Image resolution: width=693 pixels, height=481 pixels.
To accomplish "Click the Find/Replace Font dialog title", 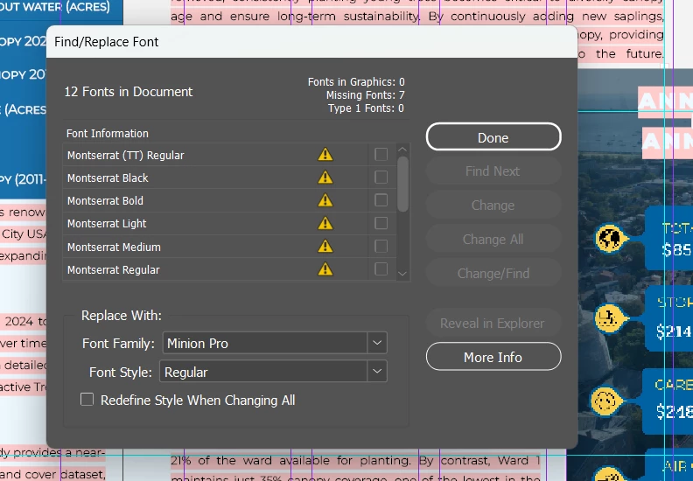I will pos(106,41).
